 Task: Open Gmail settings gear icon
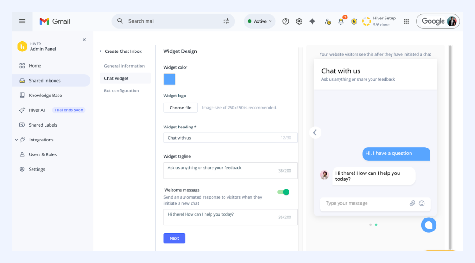[x=299, y=21]
